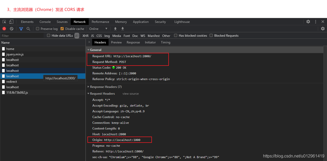This screenshot has height=161, width=327.
Task: Switch to the Initiator detail tab
Action: (150, 42)
